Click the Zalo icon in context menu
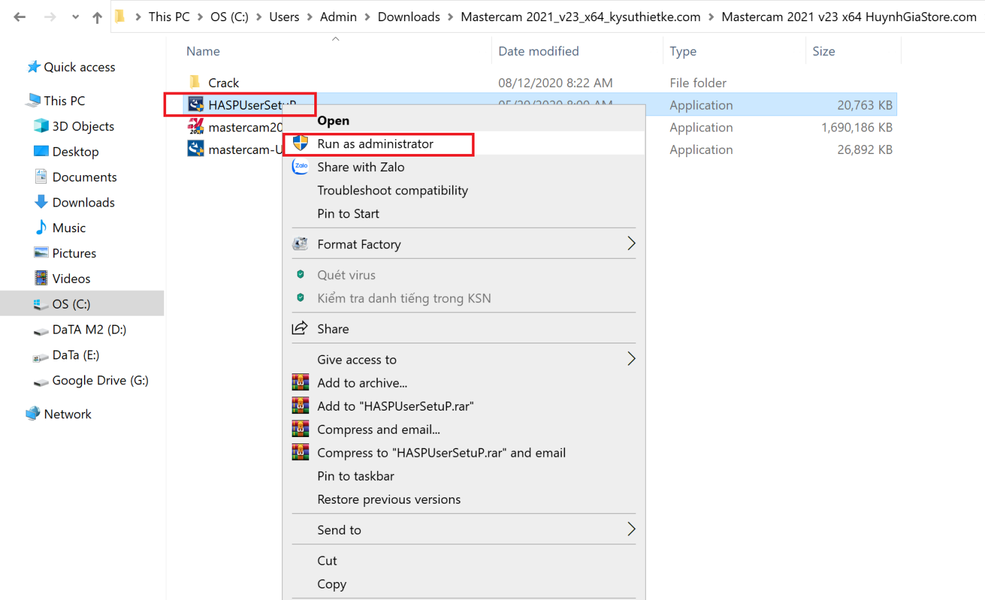Image resolution: width=985 pixels, height=600 pixels. [x=300, y=167]
